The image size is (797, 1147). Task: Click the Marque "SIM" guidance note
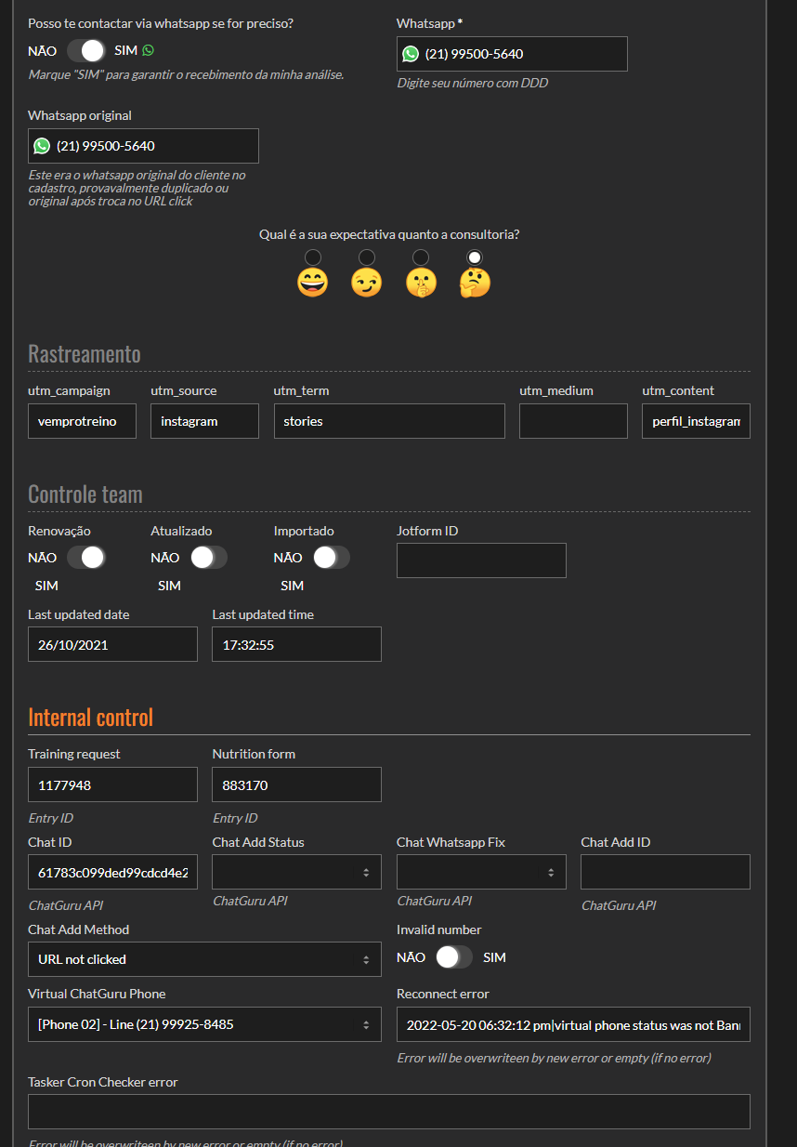187,74
